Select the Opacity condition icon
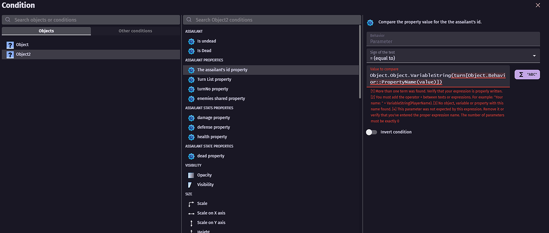Screen dimensions: 549x233 (191, 175)
